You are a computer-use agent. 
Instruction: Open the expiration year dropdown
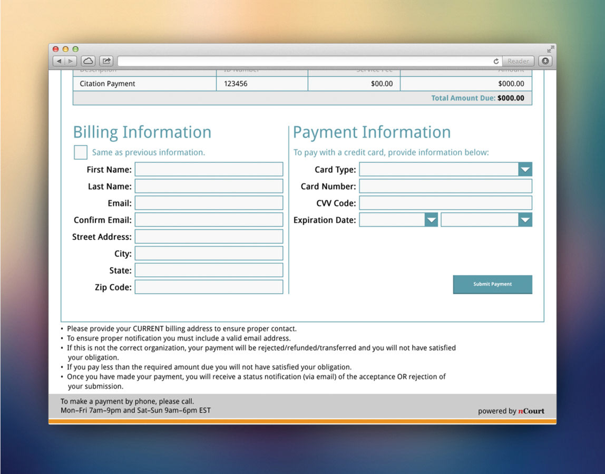(x=486, y=220)
